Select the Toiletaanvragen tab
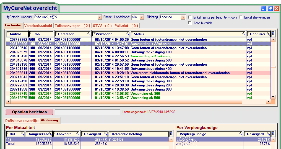The width and height of the screenshot is (281, 149). click(x=72, y=26)
